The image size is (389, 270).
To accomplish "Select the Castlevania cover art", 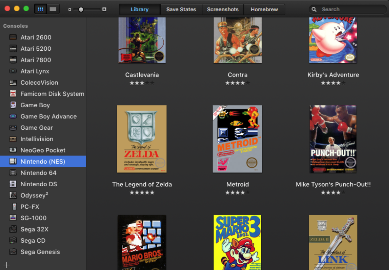I will click(x=142, y=40).
